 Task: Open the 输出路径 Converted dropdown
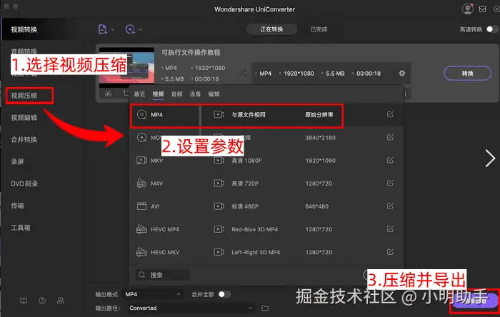[x=191, y=308]
